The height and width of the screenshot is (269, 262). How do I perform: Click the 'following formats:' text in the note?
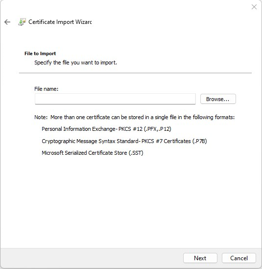[x=214, y=117]
